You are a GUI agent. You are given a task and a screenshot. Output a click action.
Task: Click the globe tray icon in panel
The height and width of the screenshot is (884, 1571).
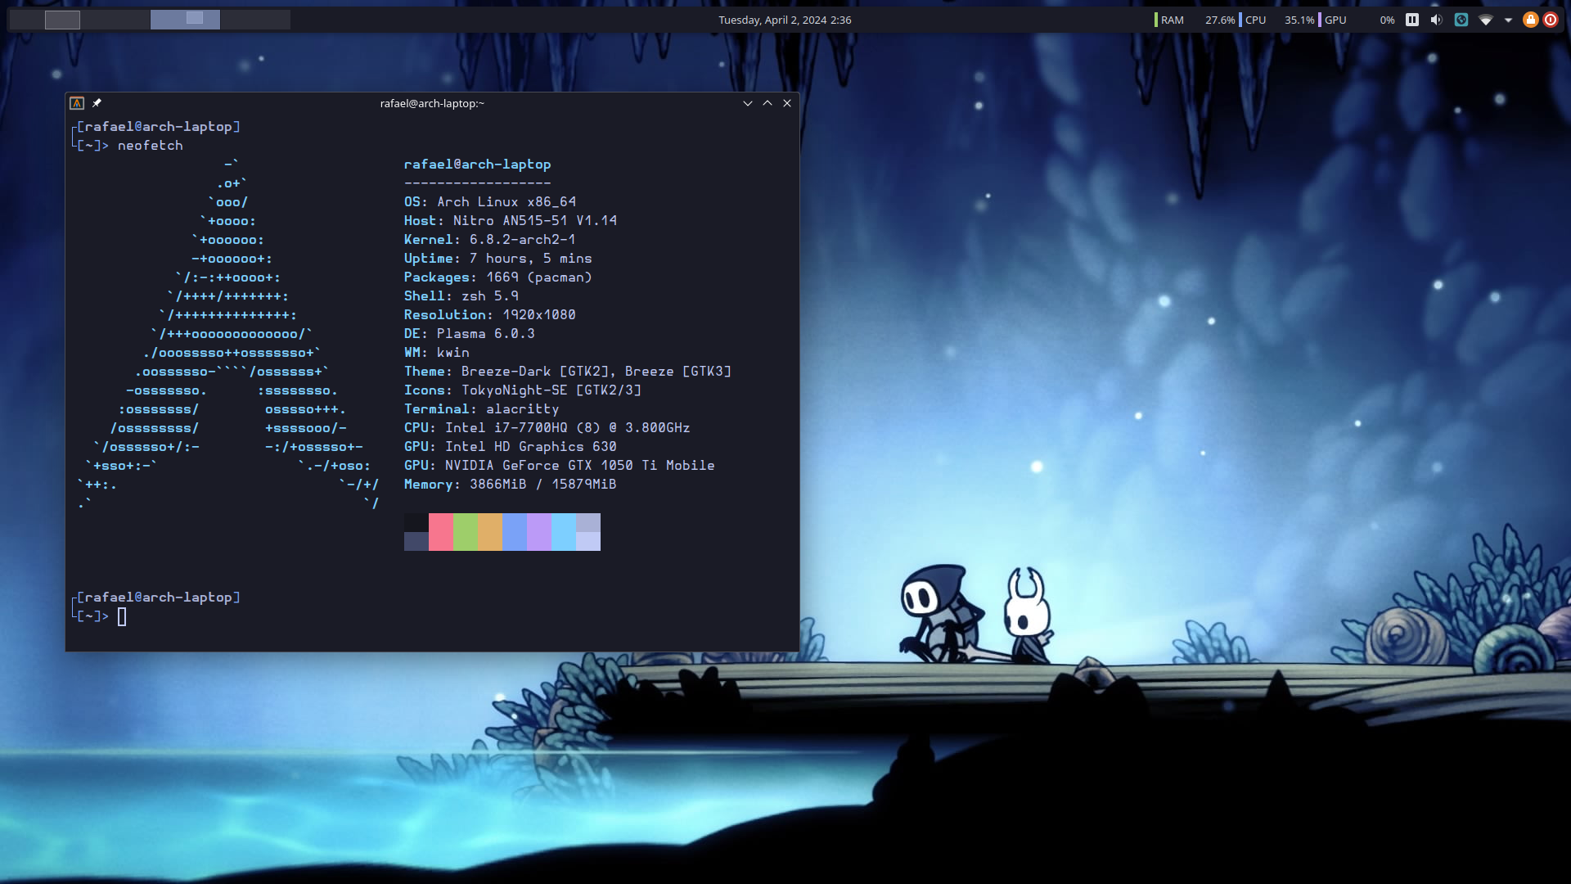coord(1461,20)
